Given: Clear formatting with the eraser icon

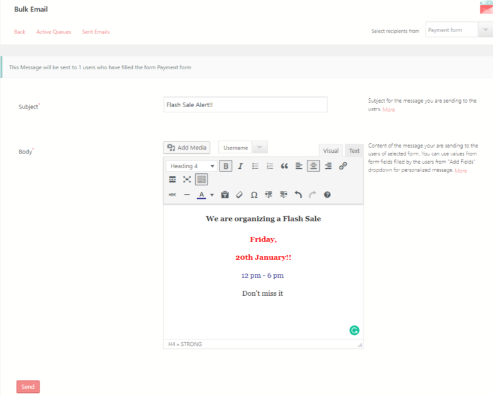Looking at the screenshot, I should pos(239,195).
